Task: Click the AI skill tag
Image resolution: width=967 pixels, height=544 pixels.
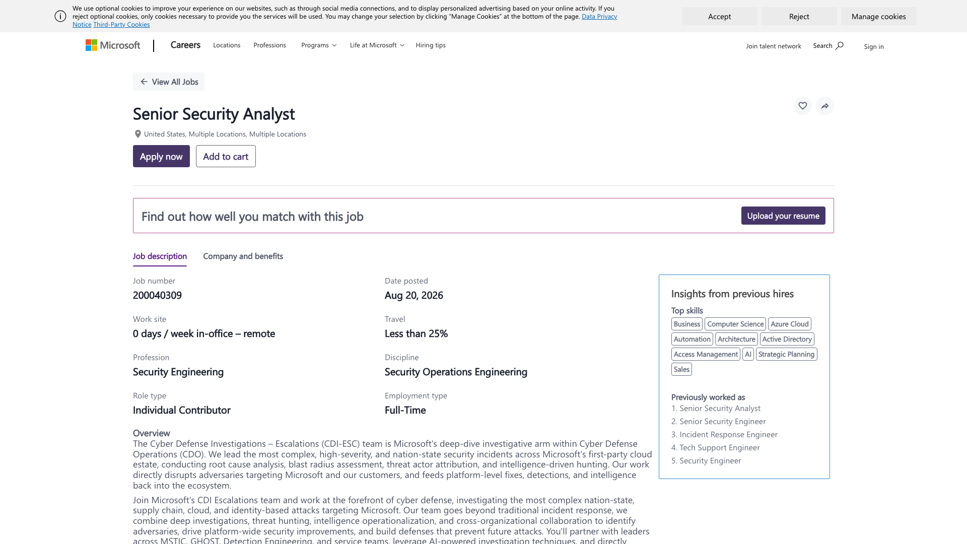Action: click(x=748, y=354)
